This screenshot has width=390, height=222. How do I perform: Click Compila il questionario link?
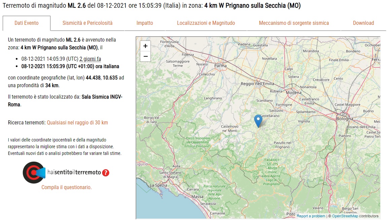point(66,187)
